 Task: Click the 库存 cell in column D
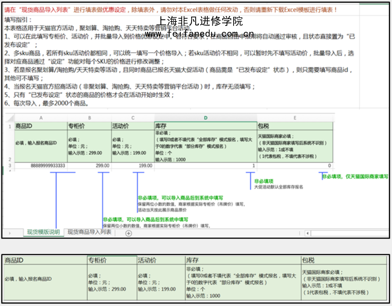(205, 126)
